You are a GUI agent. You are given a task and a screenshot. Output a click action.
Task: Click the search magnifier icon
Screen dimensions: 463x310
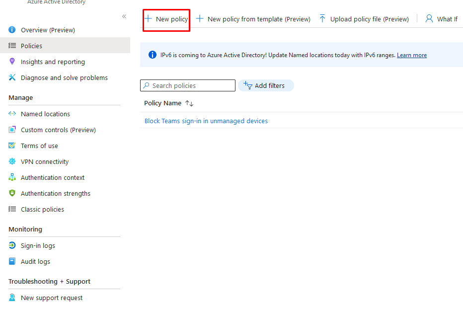tap(146, 85)
